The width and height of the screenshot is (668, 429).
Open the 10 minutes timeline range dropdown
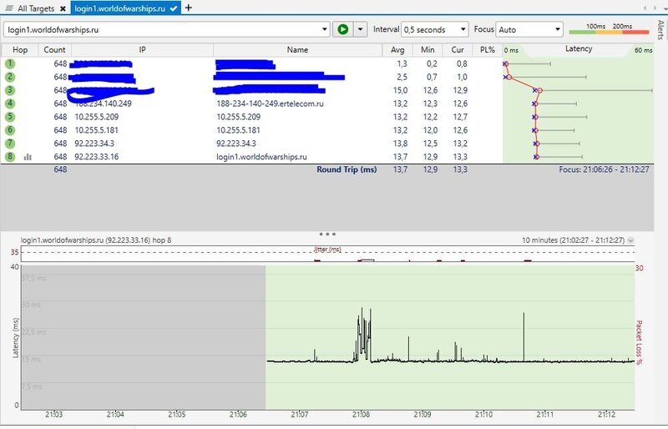point(631,240)
